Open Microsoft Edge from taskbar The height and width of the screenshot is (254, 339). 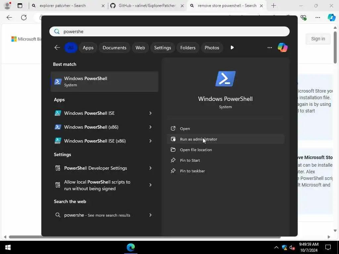pos(131,247)
